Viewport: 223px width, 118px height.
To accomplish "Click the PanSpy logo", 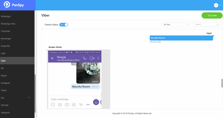I will click(14, 5).
